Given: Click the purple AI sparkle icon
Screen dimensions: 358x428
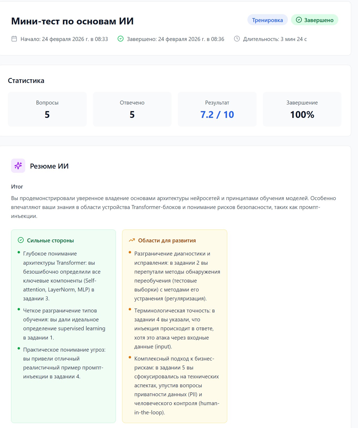Looking at the screenshot, I should [18, 166].
